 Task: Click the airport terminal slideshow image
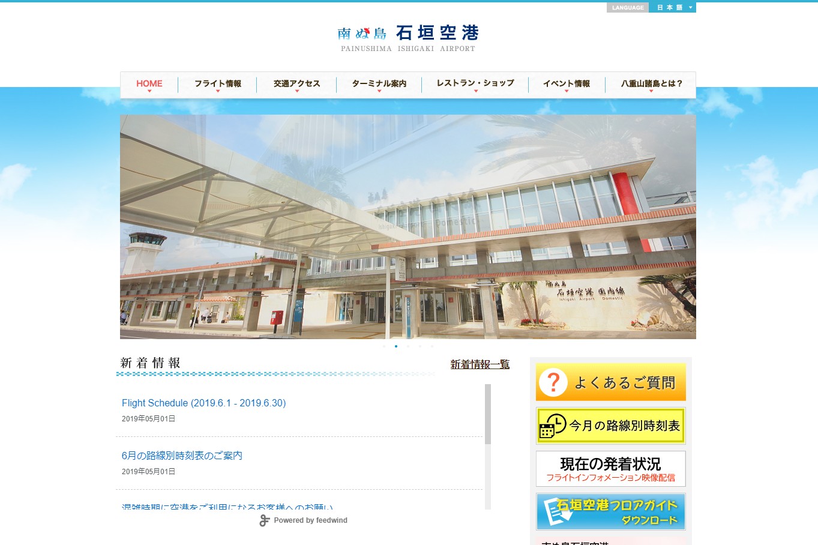[x=408, y=227]
